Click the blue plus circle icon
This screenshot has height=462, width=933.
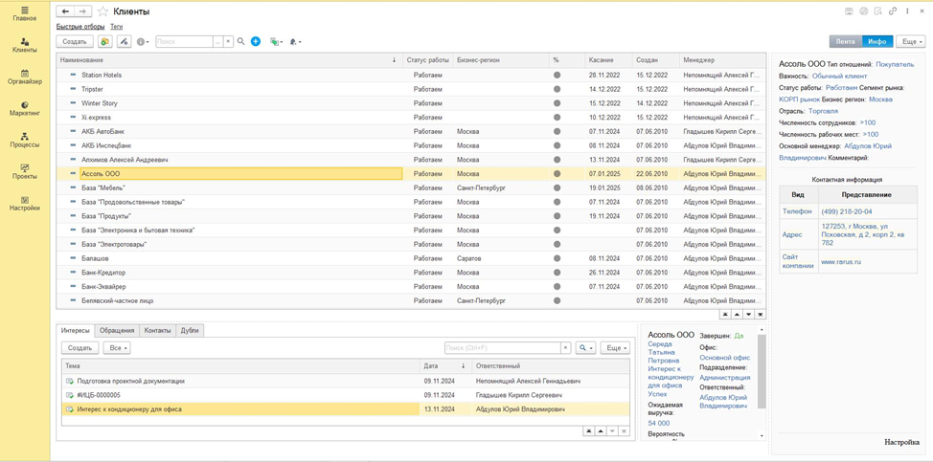(x=255, y=41)
